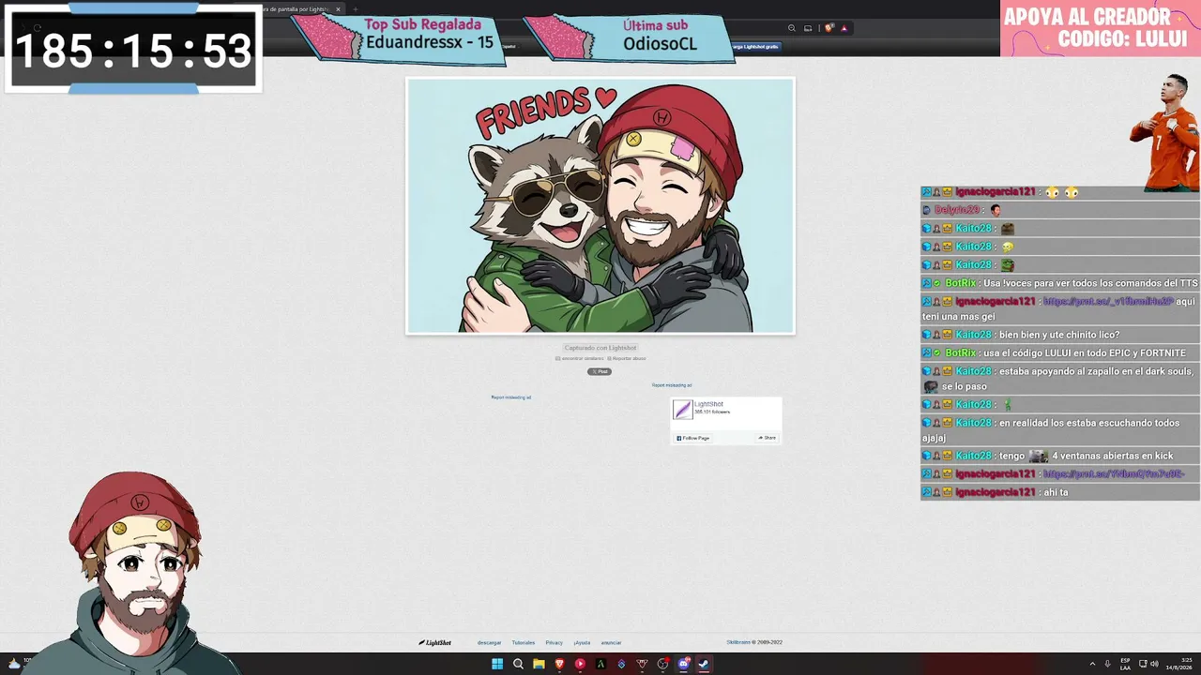Click the screen icon beside the zoom magnifier

point(808,28)
